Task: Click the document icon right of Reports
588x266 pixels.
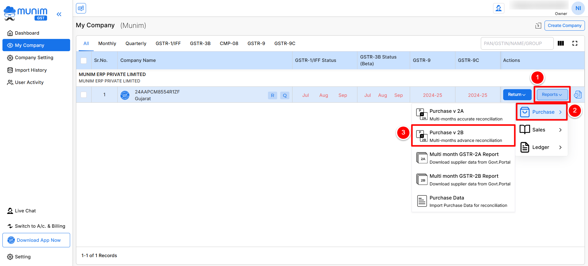Action: point(578,95)
